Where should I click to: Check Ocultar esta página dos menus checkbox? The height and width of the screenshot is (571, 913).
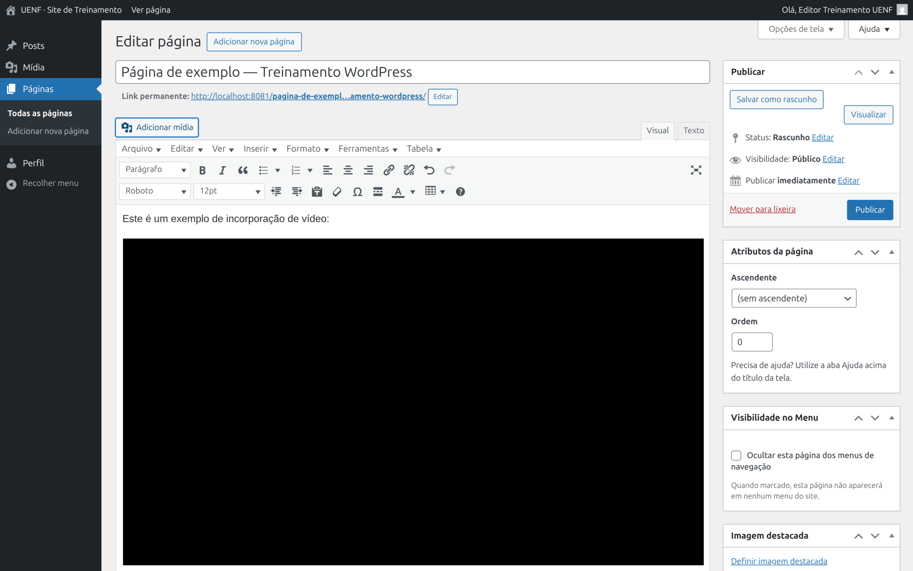click(x=736, y=455)
